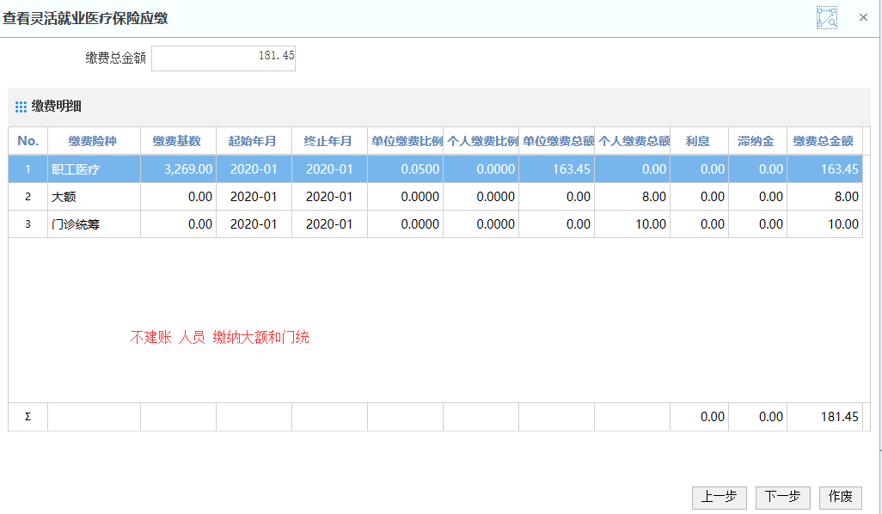This screenshot has height=514, width=882.
Task: Click the 10.00 个人缴费总额 cell in 门诊统筹 row
Action: coord(632,223)
